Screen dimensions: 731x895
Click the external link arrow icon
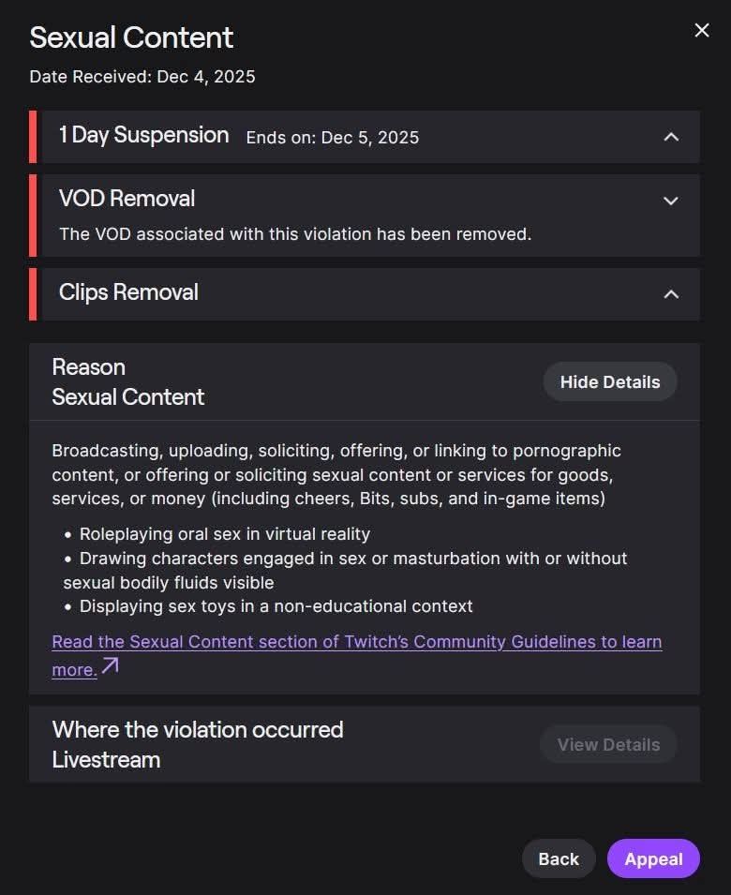(111, 666)
